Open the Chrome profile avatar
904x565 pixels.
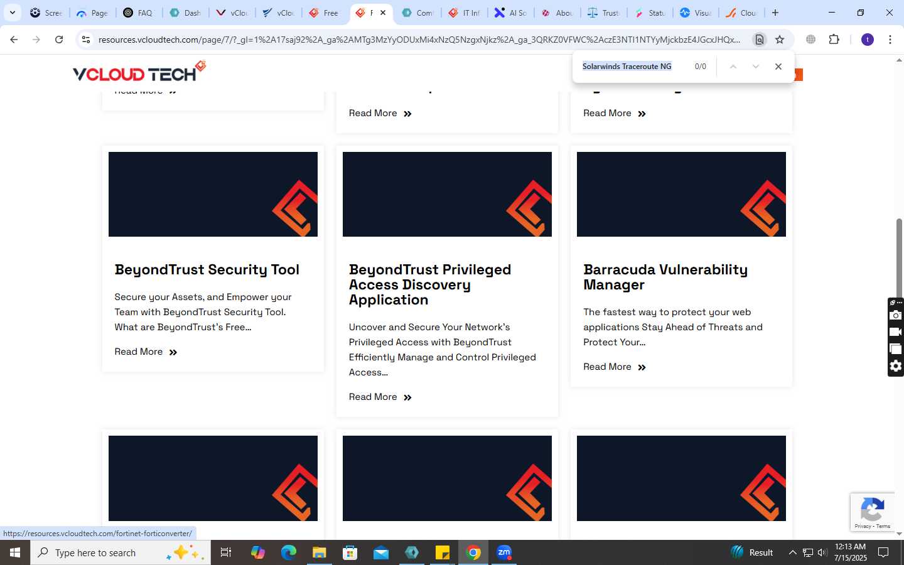pos(868,40)
